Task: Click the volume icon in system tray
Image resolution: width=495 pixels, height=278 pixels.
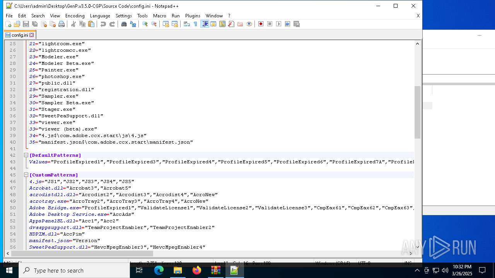Action: point(445,270)
